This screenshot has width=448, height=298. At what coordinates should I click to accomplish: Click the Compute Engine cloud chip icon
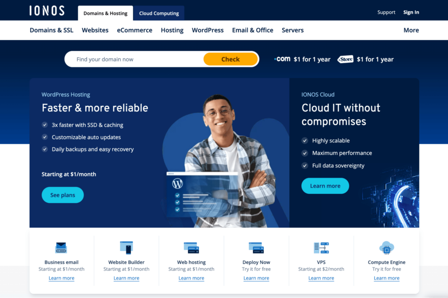tap(387, 247)
